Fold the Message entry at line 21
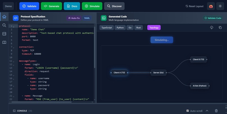The height and width of the screenshot is (114, 227). tap(14, 96)
